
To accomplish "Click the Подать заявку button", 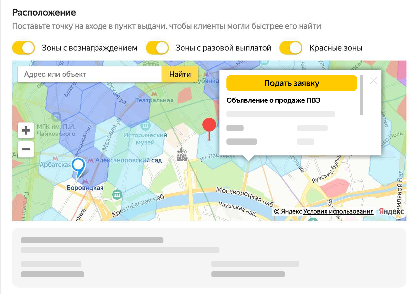I will point(291,83).
